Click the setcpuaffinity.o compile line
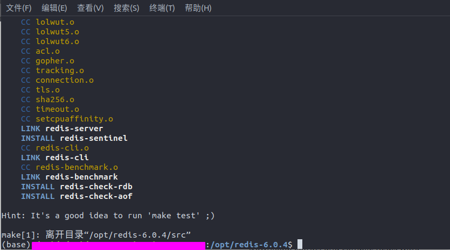 67,119
